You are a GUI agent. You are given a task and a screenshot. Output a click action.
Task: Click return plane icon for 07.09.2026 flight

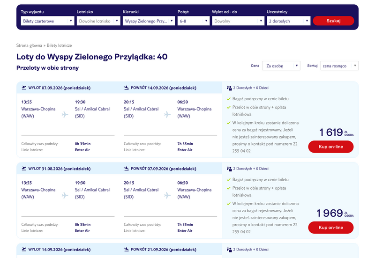pyautogui.click(x=127, y=169)
